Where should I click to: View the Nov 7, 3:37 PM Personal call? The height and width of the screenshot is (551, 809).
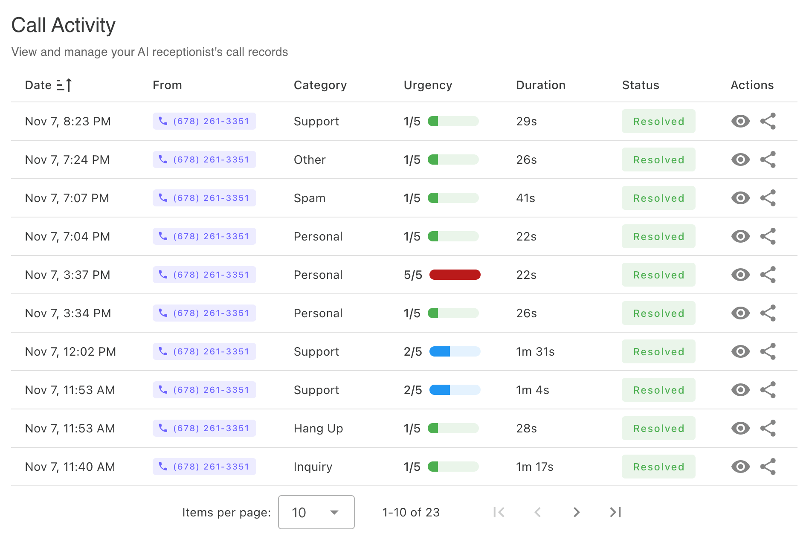740,275
